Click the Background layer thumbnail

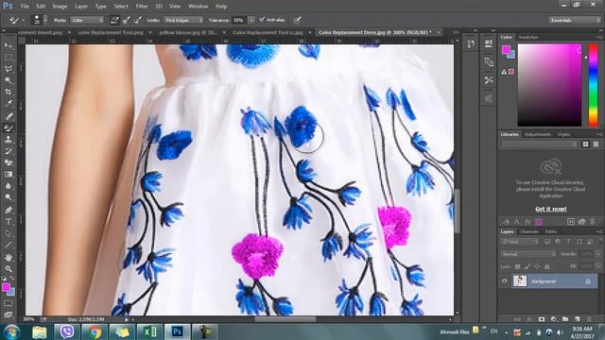point(519,281)
